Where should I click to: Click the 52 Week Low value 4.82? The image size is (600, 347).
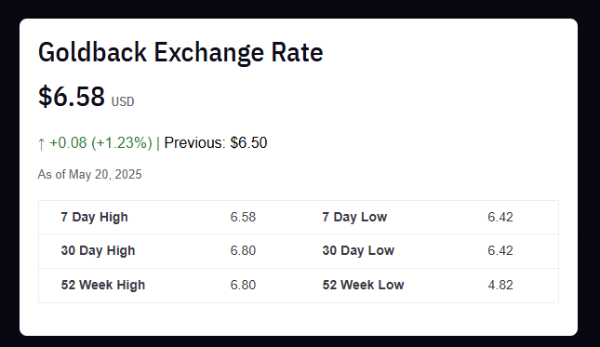tap(500, 285)
